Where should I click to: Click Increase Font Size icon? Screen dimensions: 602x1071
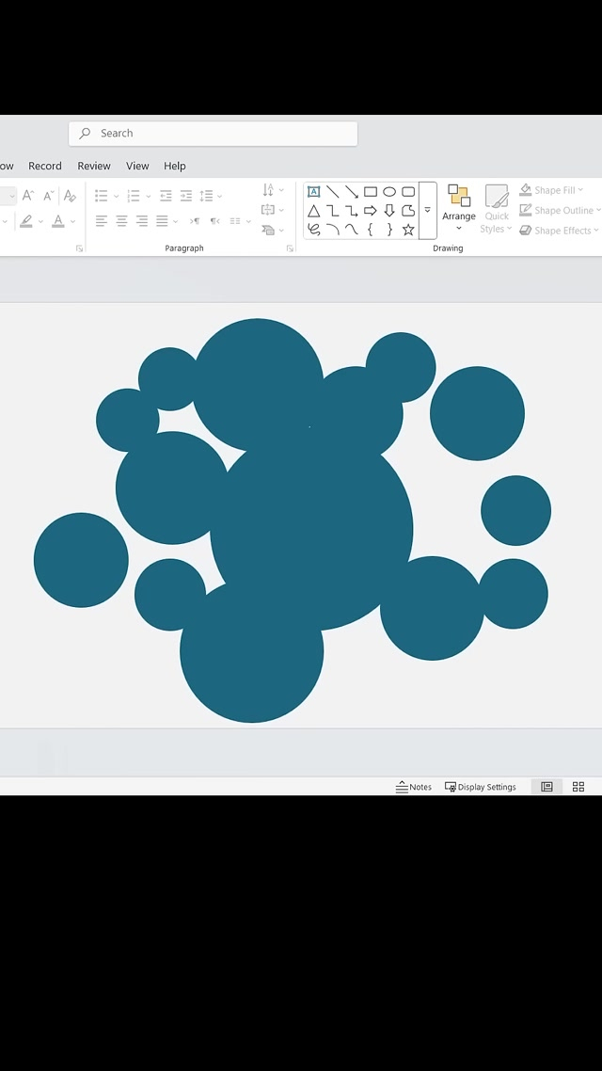click(27, 196)
